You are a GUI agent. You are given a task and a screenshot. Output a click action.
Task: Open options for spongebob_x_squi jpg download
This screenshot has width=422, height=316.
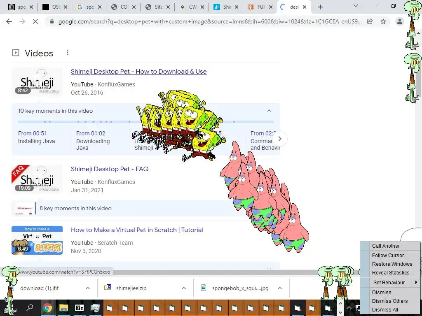(280, 288)
